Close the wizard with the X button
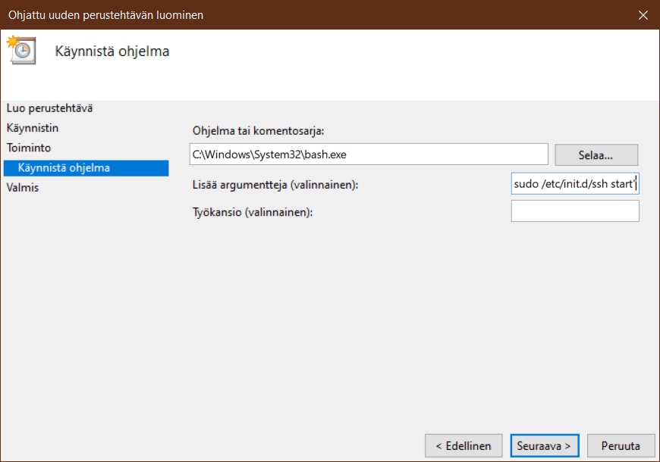660x462 pixels. click(x=643, y=14)
